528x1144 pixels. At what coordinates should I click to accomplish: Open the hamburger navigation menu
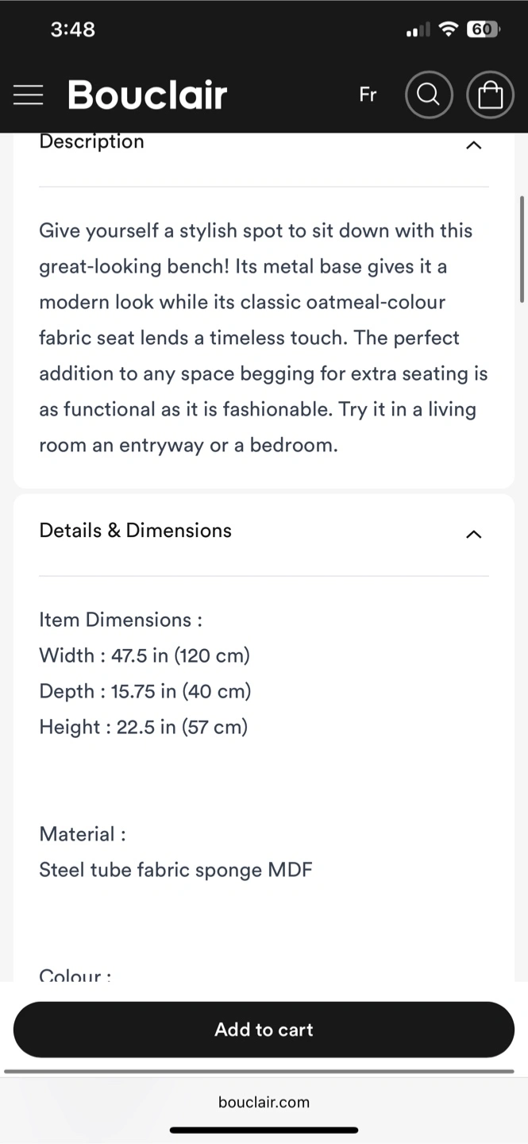[x=29, y=95]
